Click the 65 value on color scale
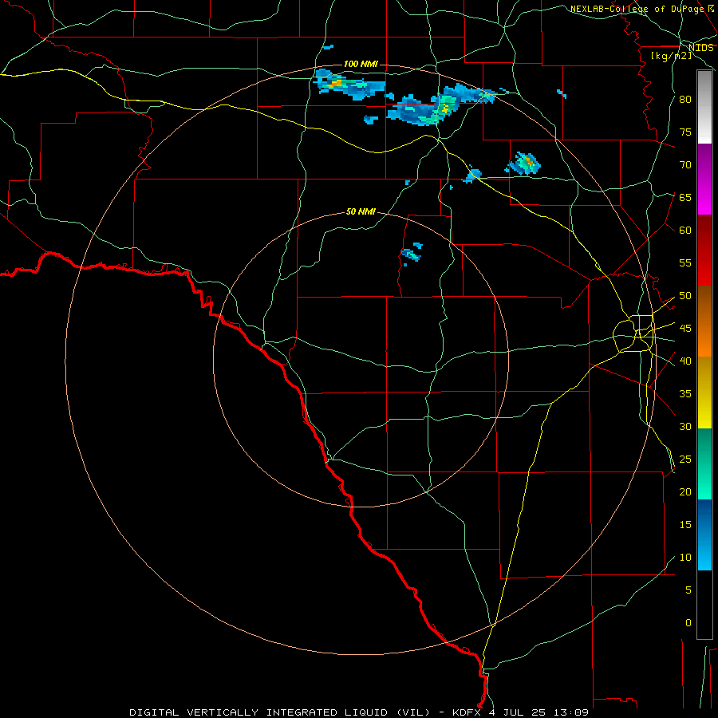718x718 pixels. pos(685,197)
